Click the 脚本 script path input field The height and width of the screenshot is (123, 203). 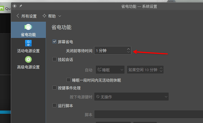click(149, 114)
